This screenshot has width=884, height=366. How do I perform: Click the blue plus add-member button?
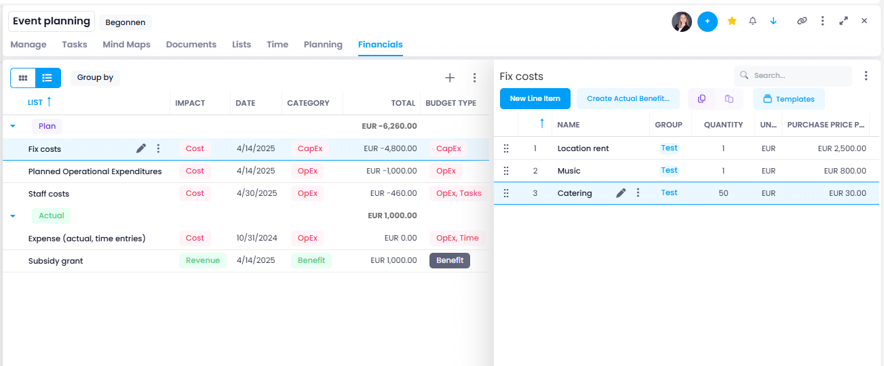708,22
